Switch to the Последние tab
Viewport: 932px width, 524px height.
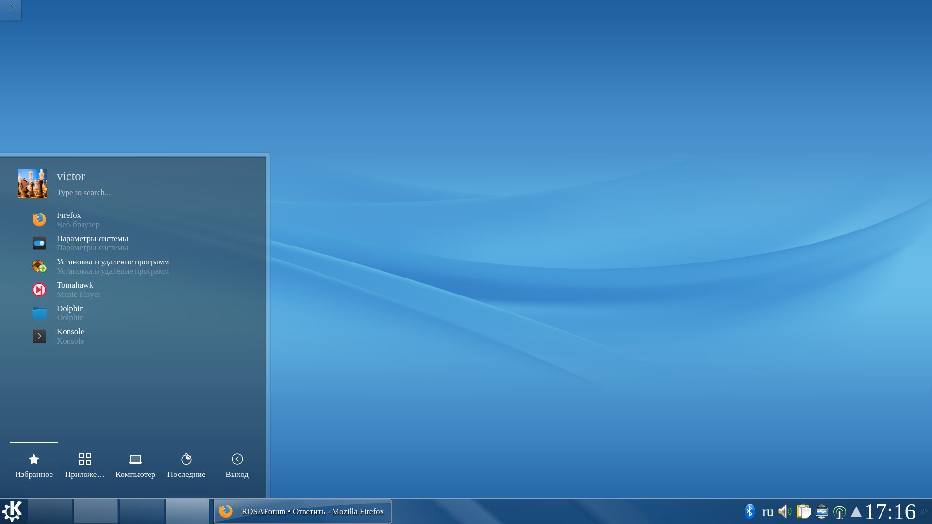[186, 465]
